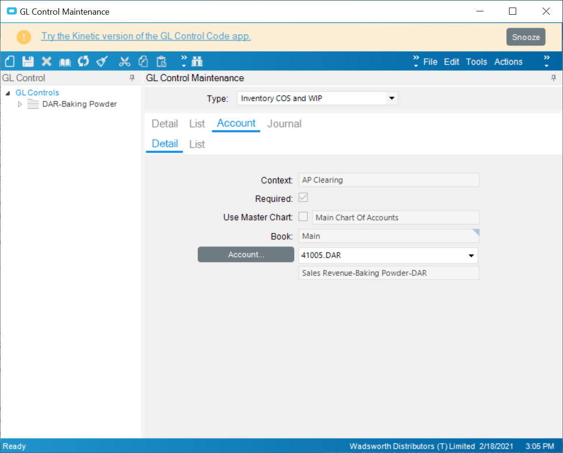Select the Account tab

[x=236, y=123]
